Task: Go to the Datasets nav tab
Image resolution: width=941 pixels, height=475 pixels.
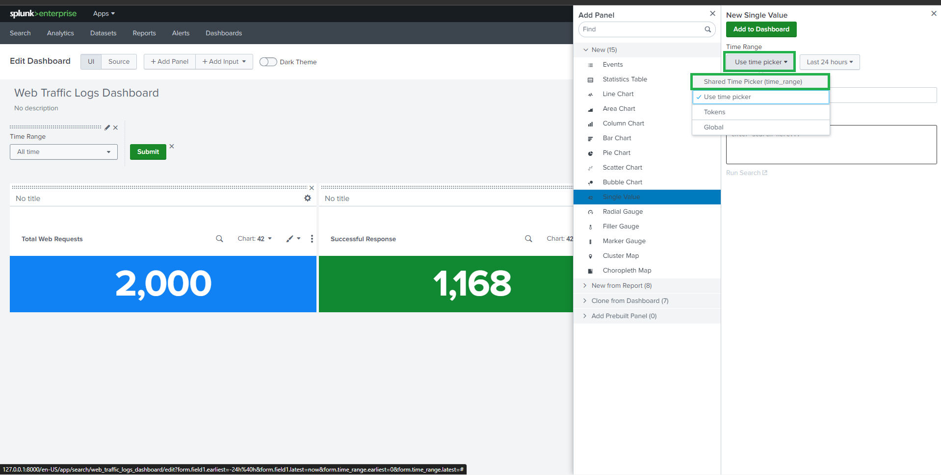Action: pyautogui.click(x=104, y=33)
